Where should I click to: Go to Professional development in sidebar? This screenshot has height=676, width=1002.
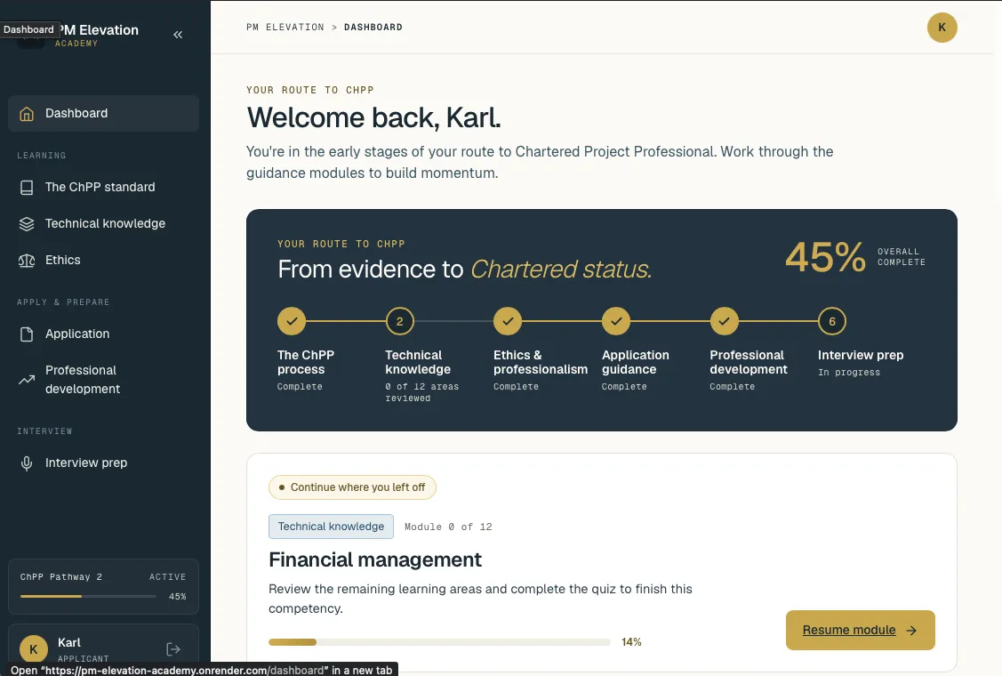103,380
